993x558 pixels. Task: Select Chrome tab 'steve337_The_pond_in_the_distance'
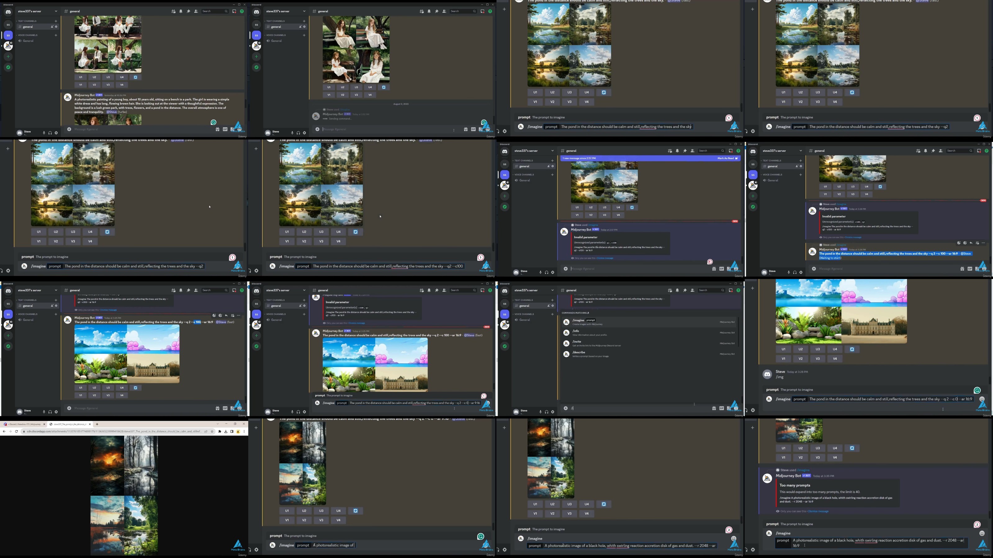(x=70, y=424)
